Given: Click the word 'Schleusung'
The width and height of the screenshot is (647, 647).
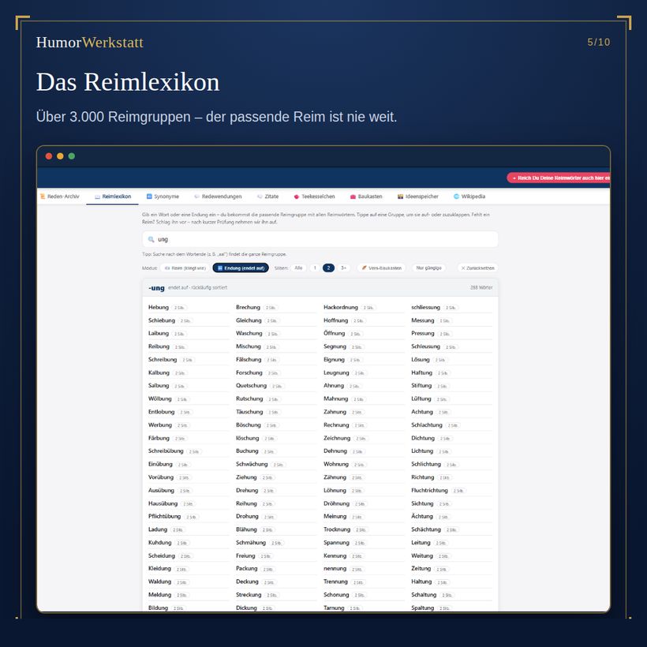Looking at the screenshot, I should pos(425,346).
